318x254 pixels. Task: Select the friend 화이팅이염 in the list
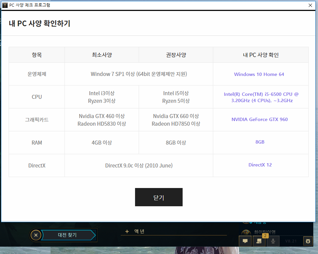[265, 232]
